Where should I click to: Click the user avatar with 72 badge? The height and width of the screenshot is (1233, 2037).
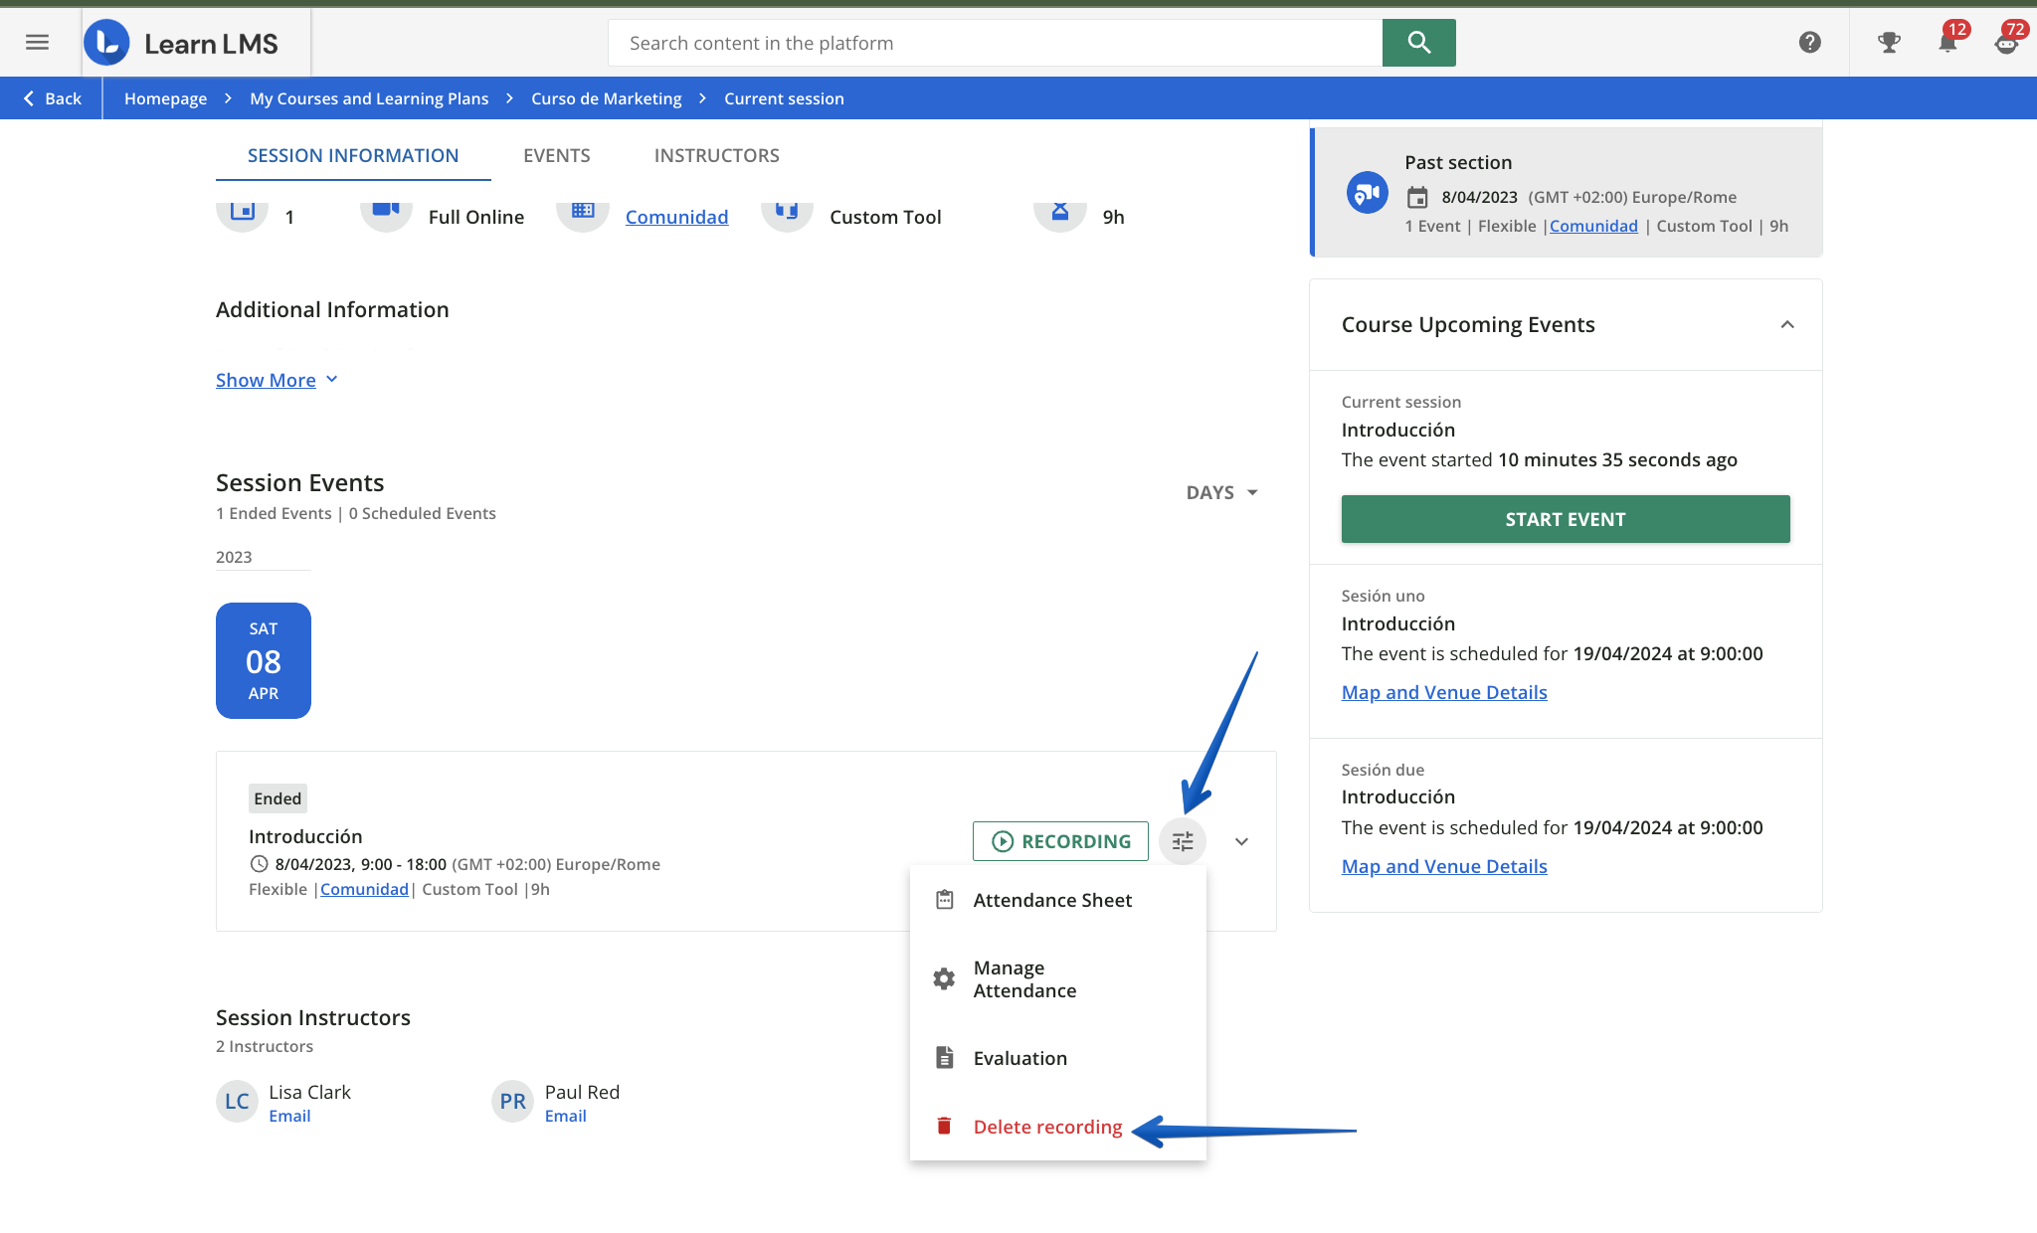[2006, 42]
